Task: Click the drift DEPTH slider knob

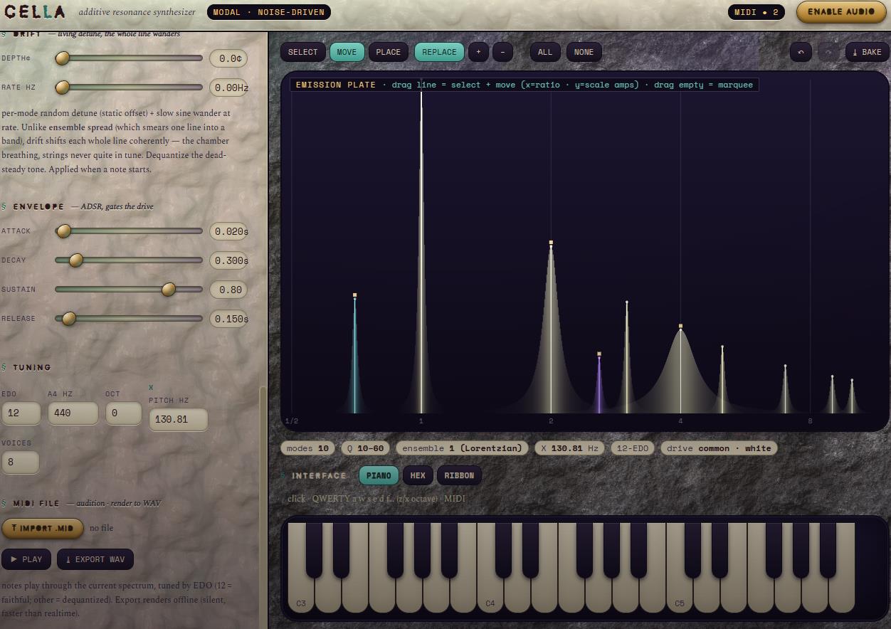Action: (63, 58)
